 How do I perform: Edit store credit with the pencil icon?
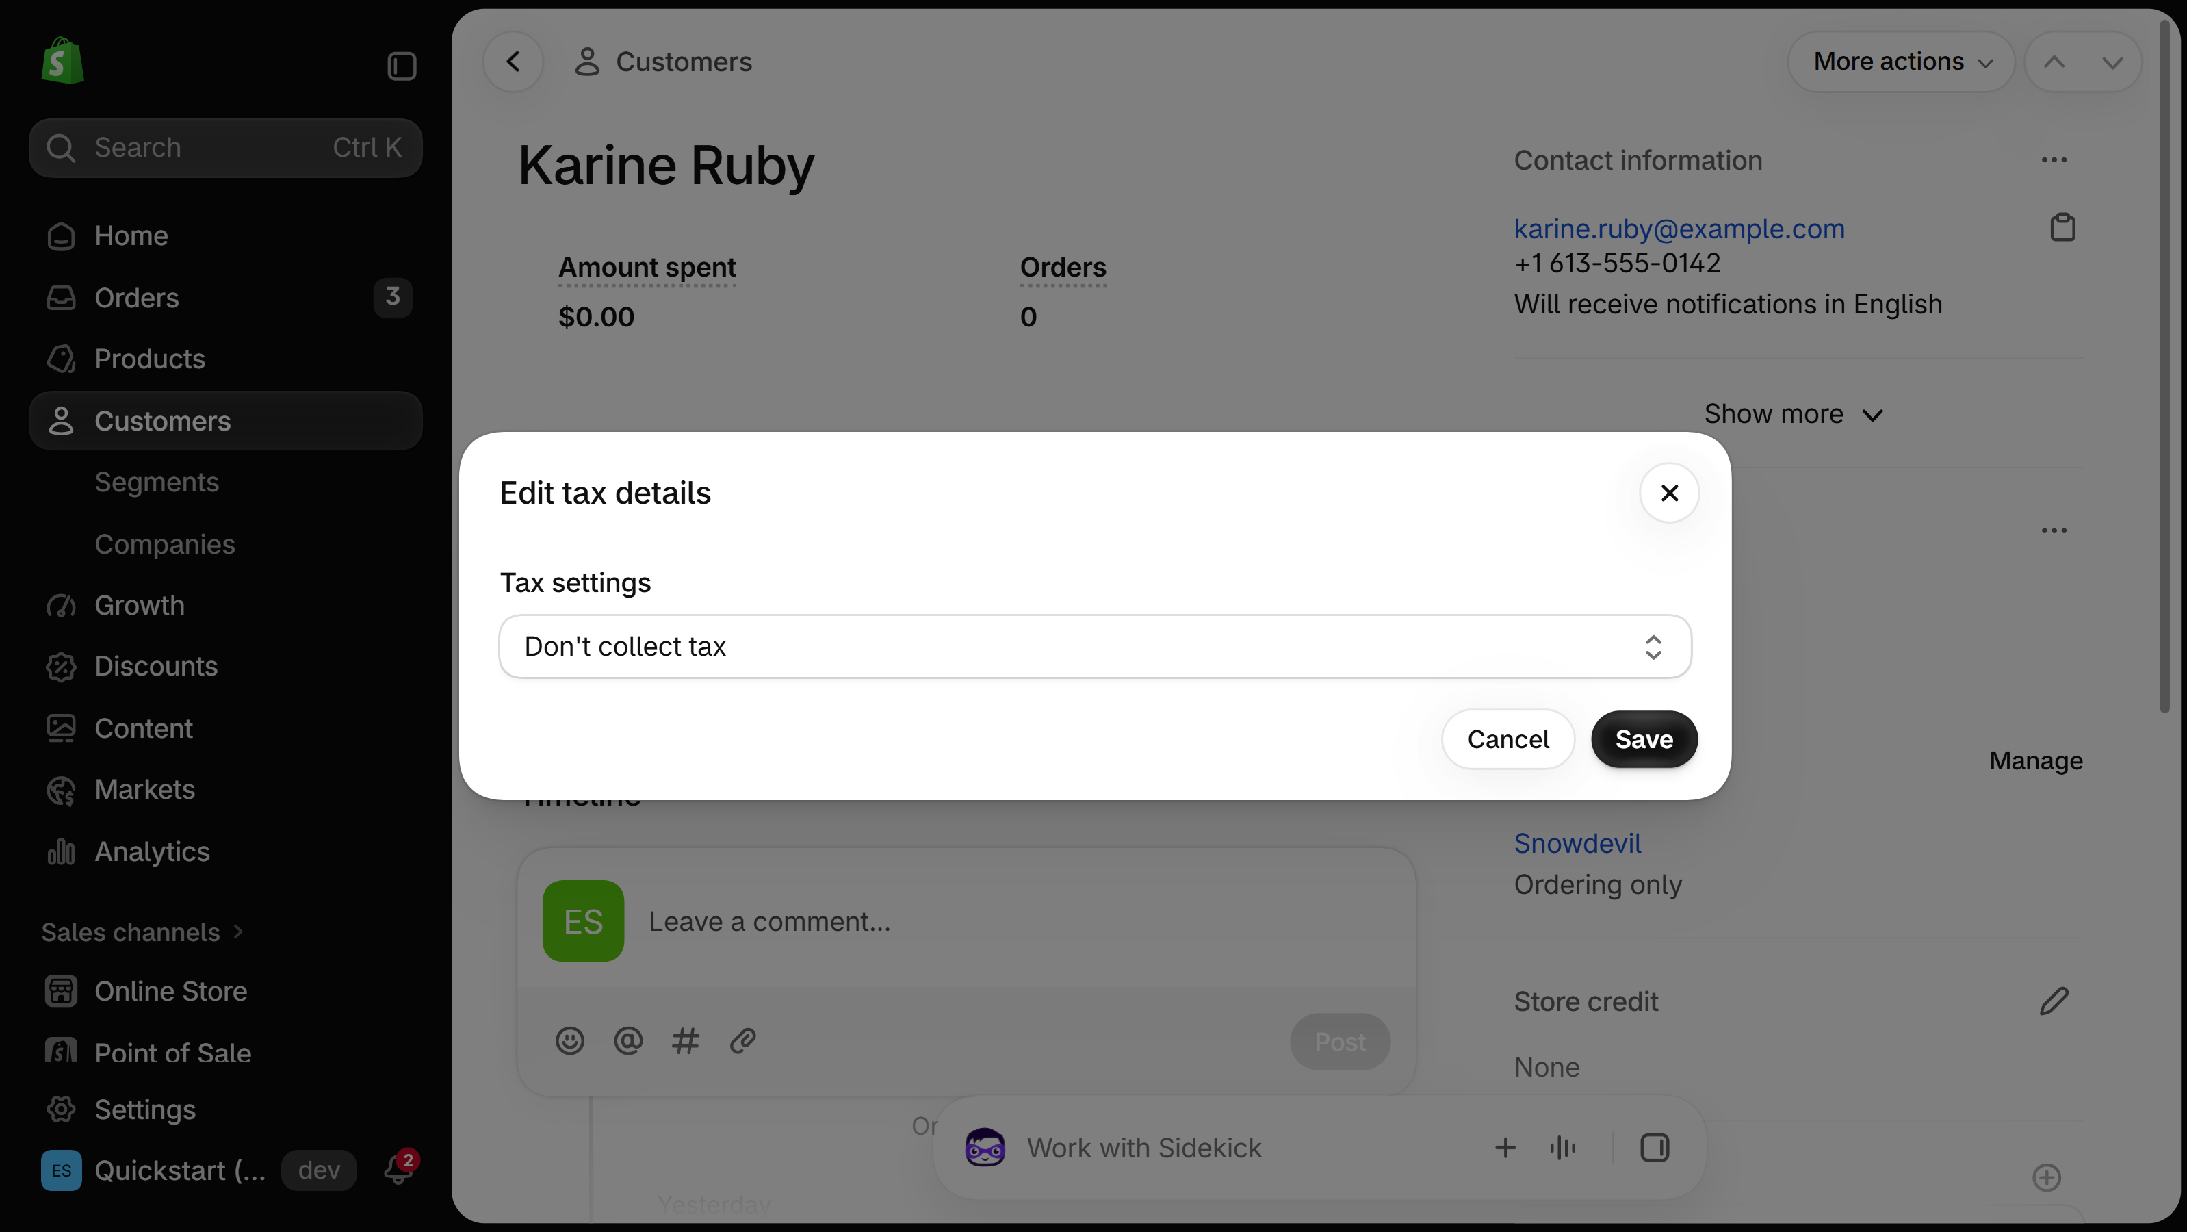[2054, 1001]
